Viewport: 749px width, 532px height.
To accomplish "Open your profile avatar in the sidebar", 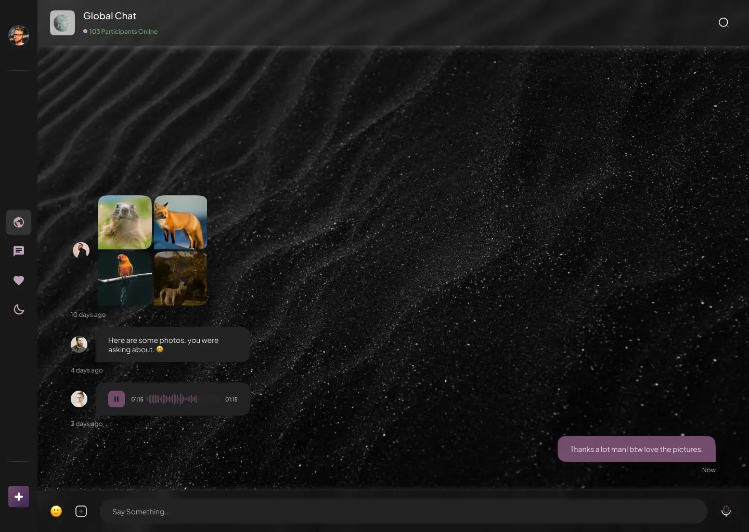I will 19,36.
